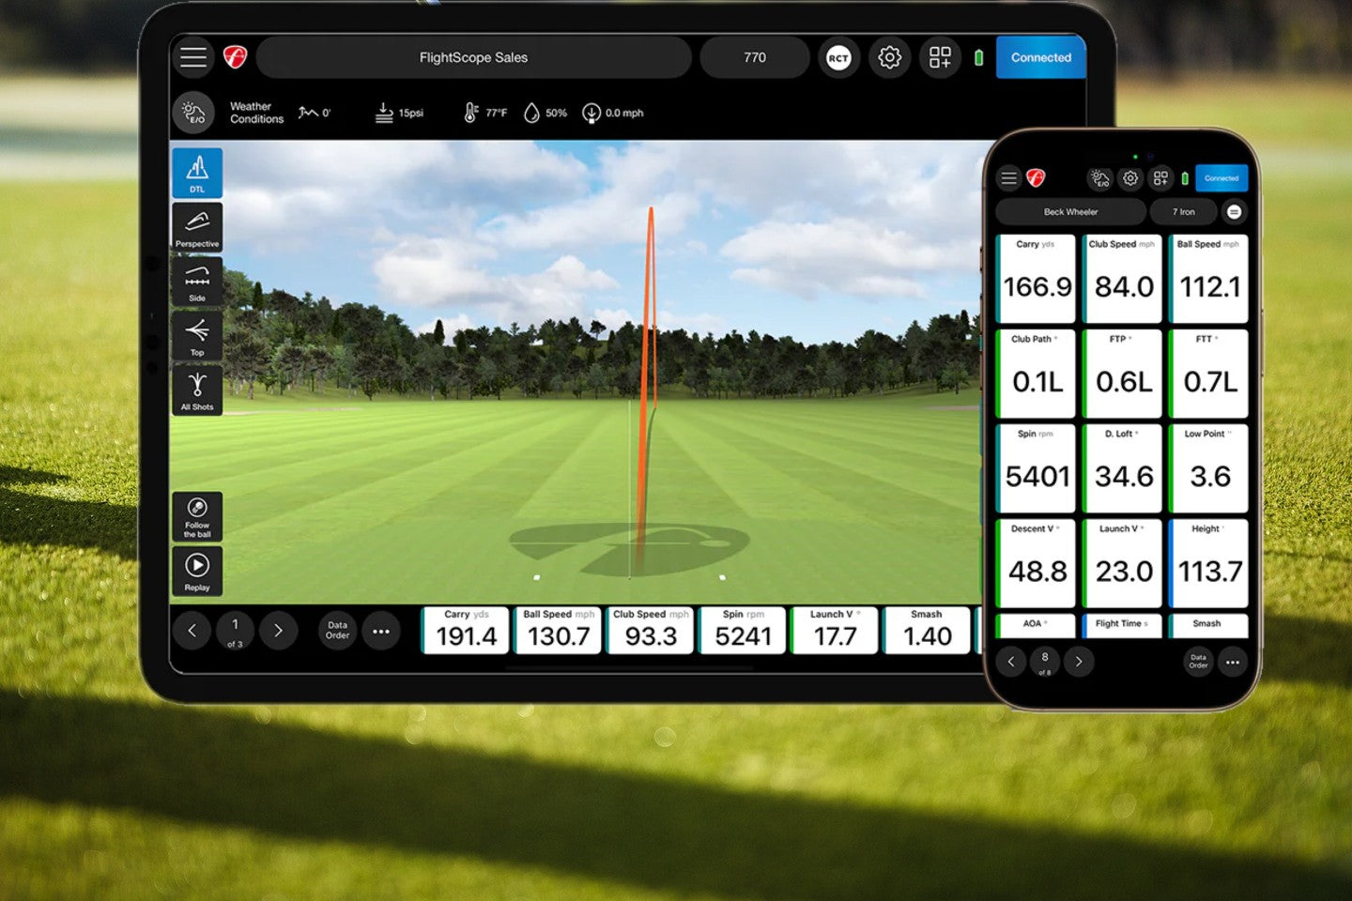Open the Data Order button on the tablet
The image size is (1352, 901).
click(x=336, y=631)
